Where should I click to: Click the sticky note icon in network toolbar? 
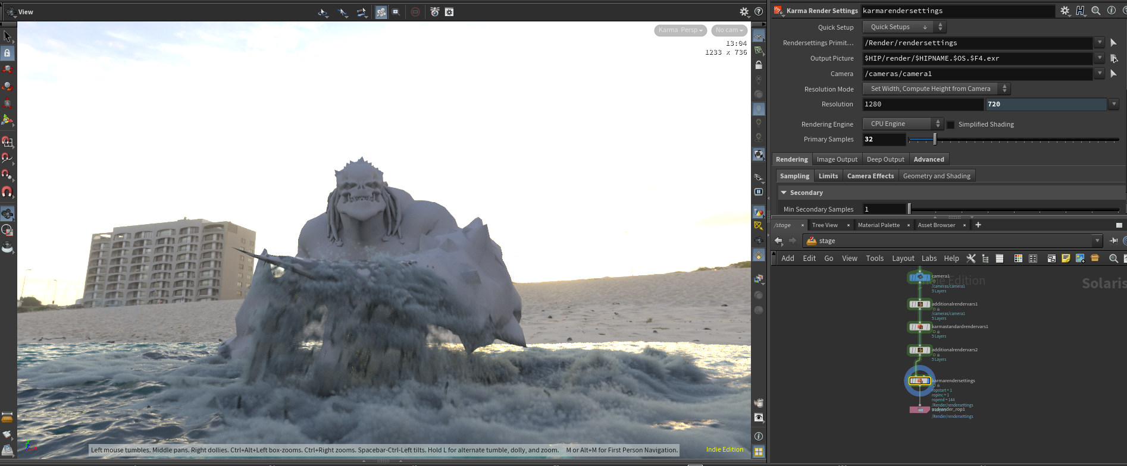pyautogui.click(x=1066, y=258)
